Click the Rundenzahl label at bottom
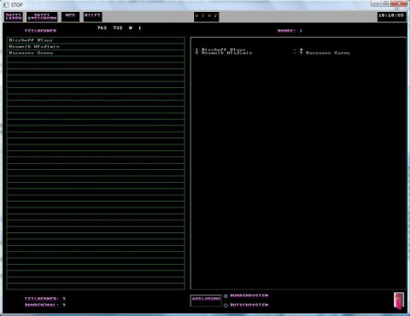Screen dimensions: 410x316 (45, 305)
